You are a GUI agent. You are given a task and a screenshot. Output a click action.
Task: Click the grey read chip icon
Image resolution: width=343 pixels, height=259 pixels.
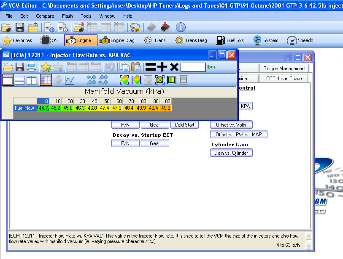[151, 28]
